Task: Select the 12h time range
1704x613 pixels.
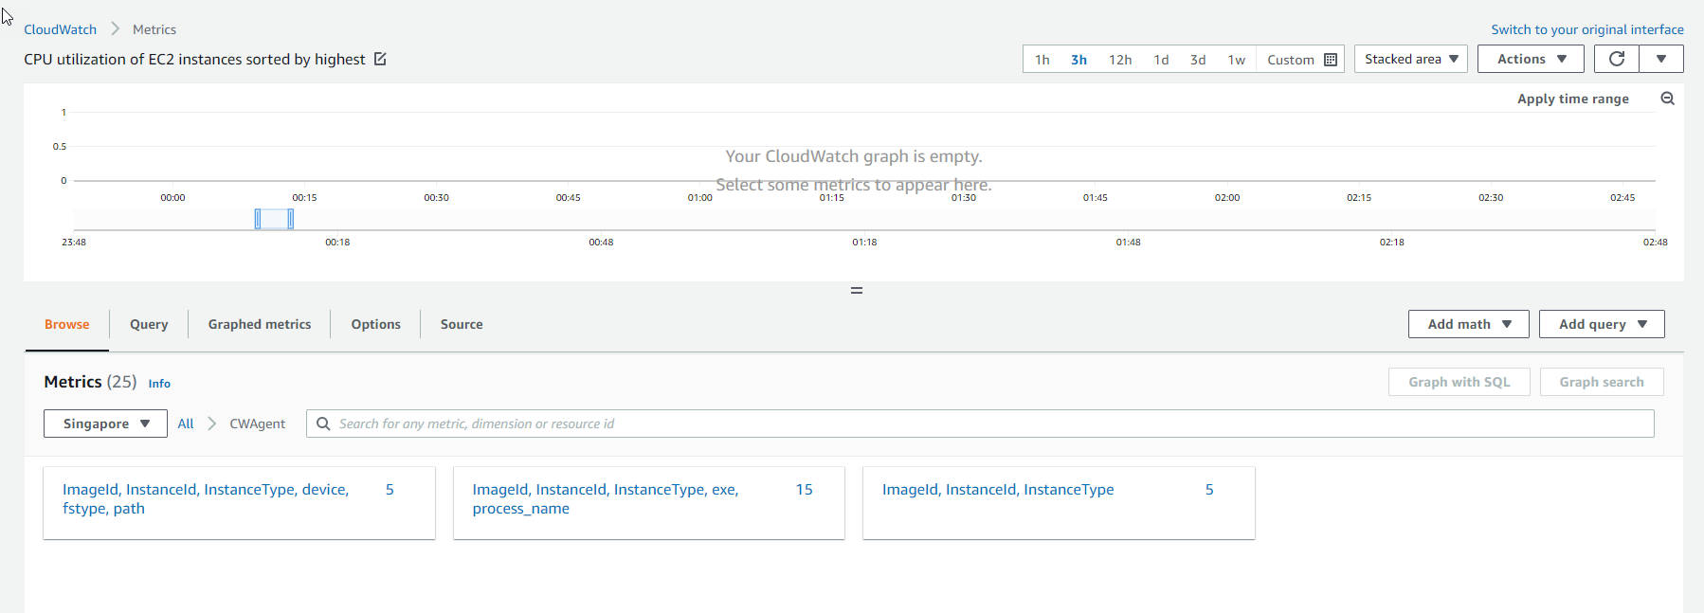Action: (x=1120, y=59)
